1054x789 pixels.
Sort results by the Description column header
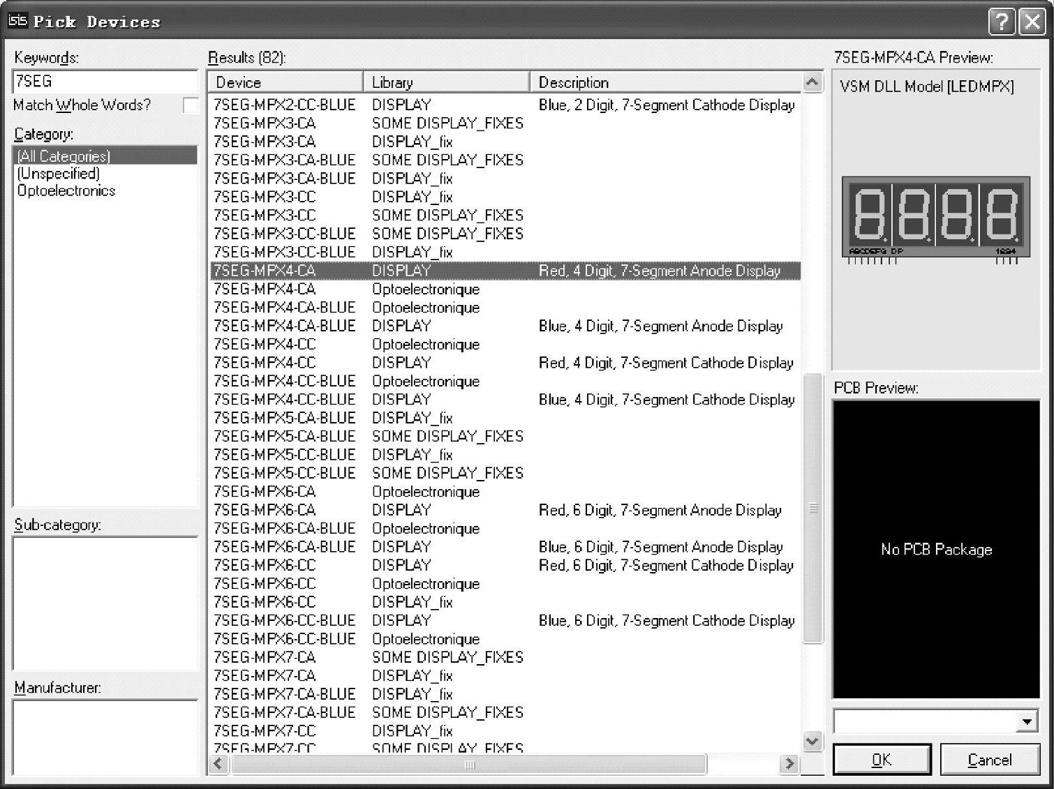pos(666,82)
